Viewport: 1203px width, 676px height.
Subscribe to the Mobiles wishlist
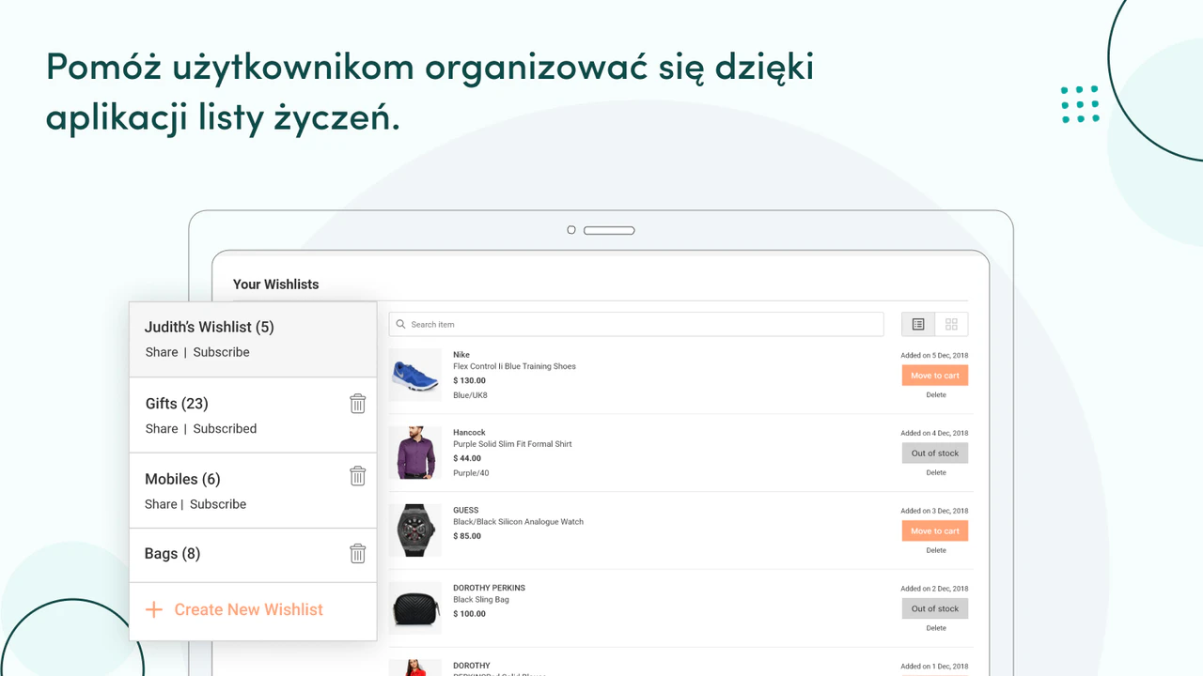[x=218, y=504]
